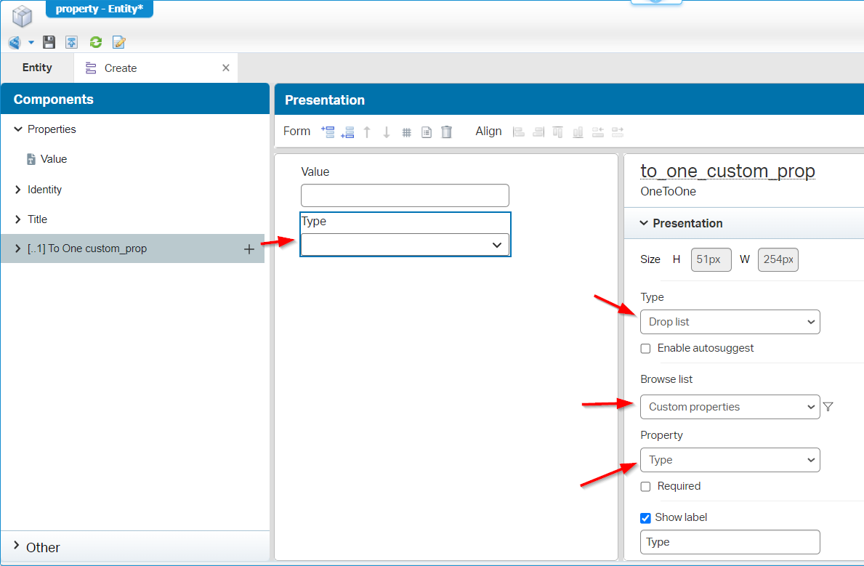Viewport: 864px width, 566px height.
Task: Enable the autosuggest checkbox
Action: [645, 349]
